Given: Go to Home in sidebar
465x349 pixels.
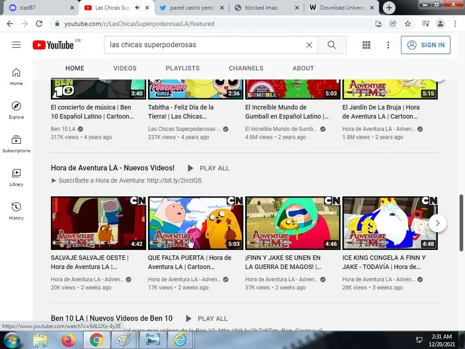Looking at the screenshot, I should [16, 76].
